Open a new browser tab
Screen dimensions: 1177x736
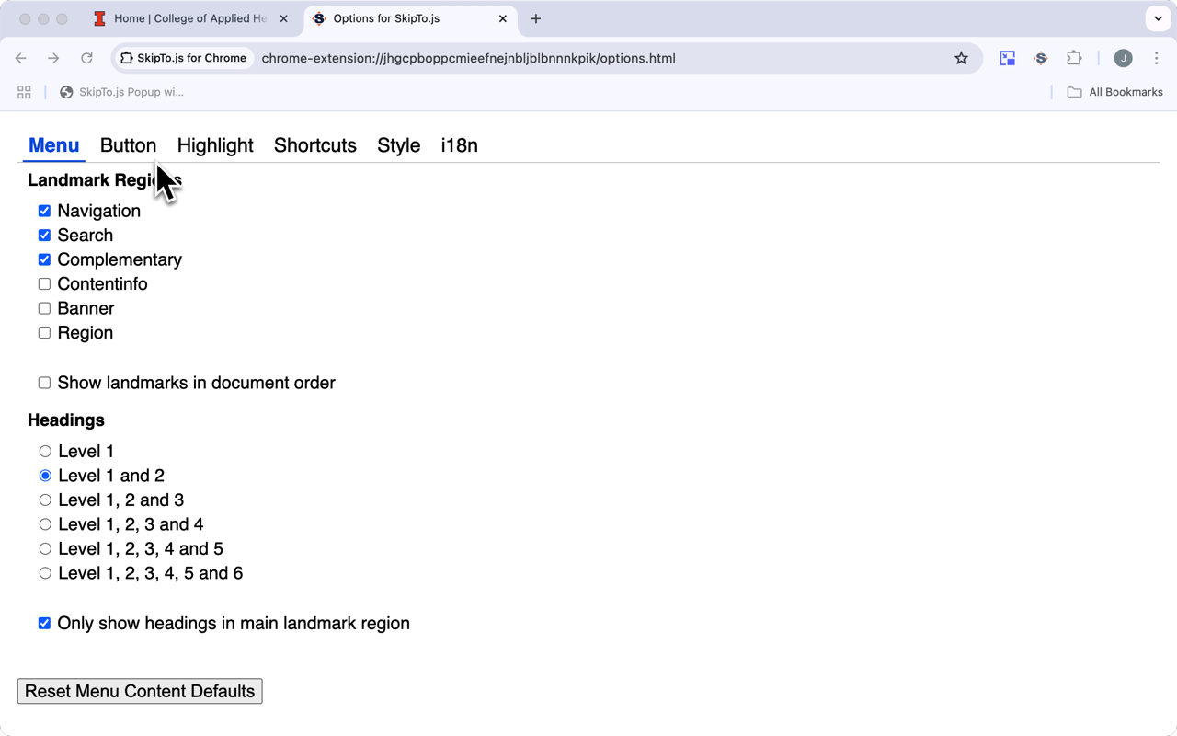click(x=536, y=18)
